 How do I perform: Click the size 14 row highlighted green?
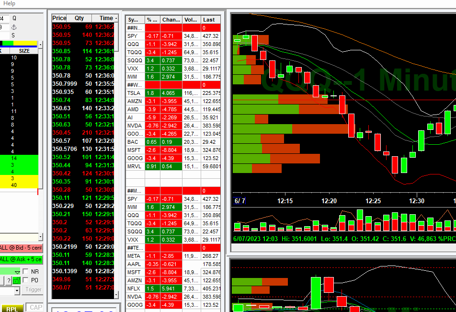pyautogui.click(x=19, y=158)
